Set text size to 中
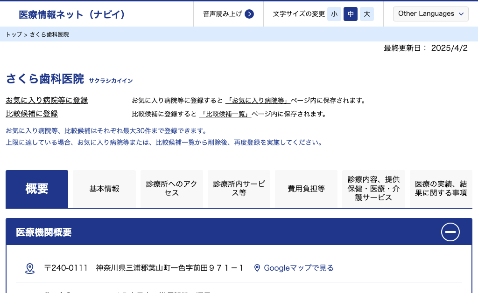 coord(351,14)
